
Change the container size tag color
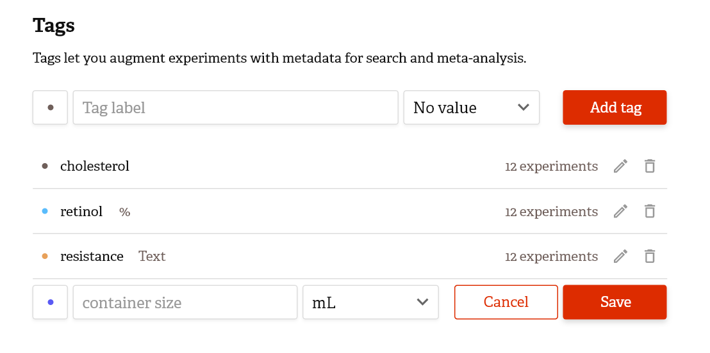tap(51, 302)
